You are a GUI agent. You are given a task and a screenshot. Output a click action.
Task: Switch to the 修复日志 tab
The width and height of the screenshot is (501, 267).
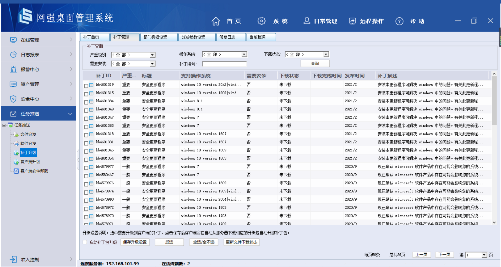[x=231, y=37]
